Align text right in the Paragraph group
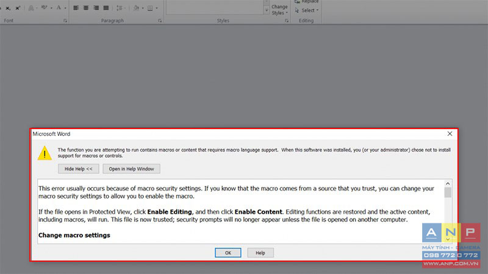The height and width of the screenshot is (274, 488). click(x=96, y=8)
